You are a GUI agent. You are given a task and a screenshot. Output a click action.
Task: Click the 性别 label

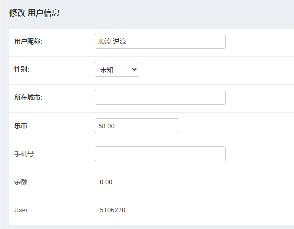pyautogui.click(x=22, y=69)
